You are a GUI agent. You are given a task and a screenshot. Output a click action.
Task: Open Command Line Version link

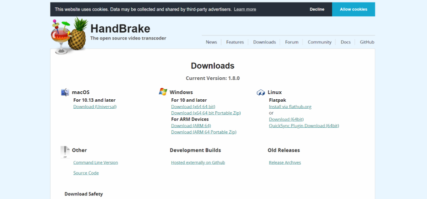click(95, 163)
